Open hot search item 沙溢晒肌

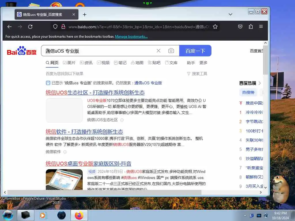[x=254, y=159]
